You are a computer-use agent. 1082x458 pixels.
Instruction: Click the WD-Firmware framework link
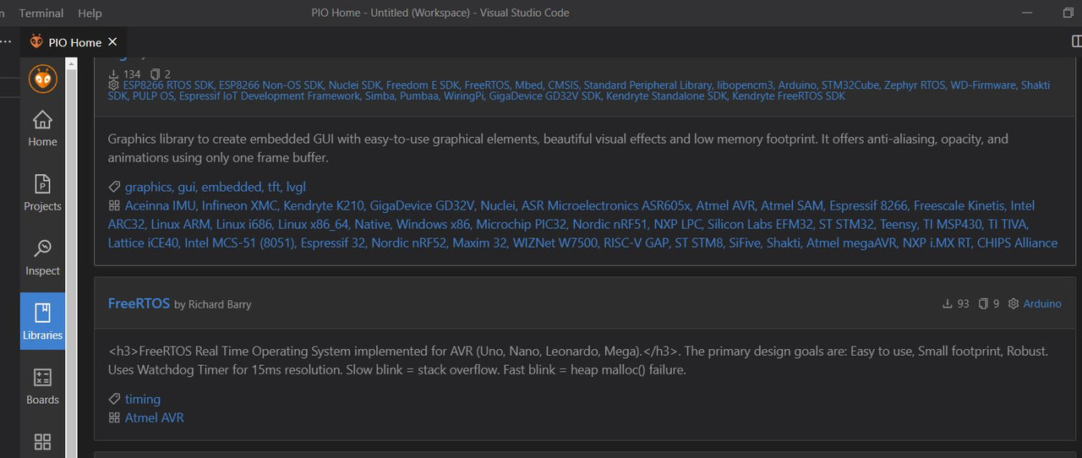[983, 85]
